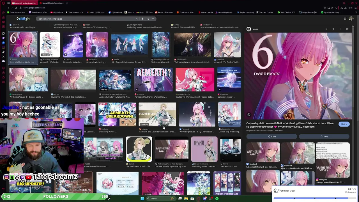Open the large '6 Days Remain' preview image
359x202 pixels.
(298, 76)
